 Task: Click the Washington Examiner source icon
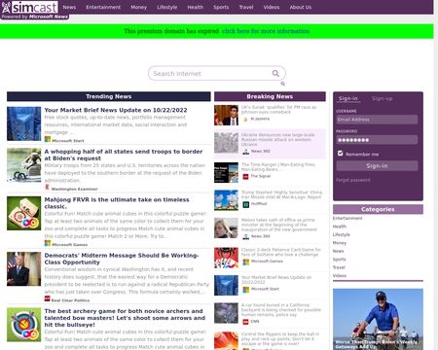[47, 187]
